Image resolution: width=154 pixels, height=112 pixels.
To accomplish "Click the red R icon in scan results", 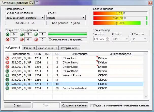I will click(x=22, y=39).
